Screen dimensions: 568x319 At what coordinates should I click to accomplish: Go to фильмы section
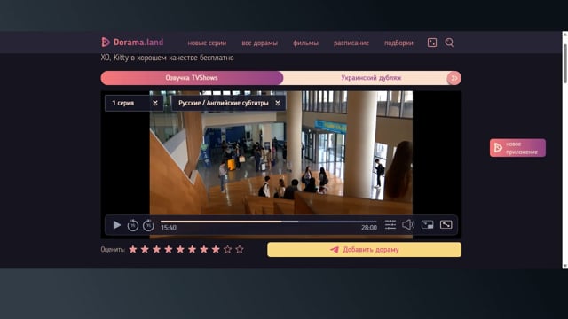(305, 43)
